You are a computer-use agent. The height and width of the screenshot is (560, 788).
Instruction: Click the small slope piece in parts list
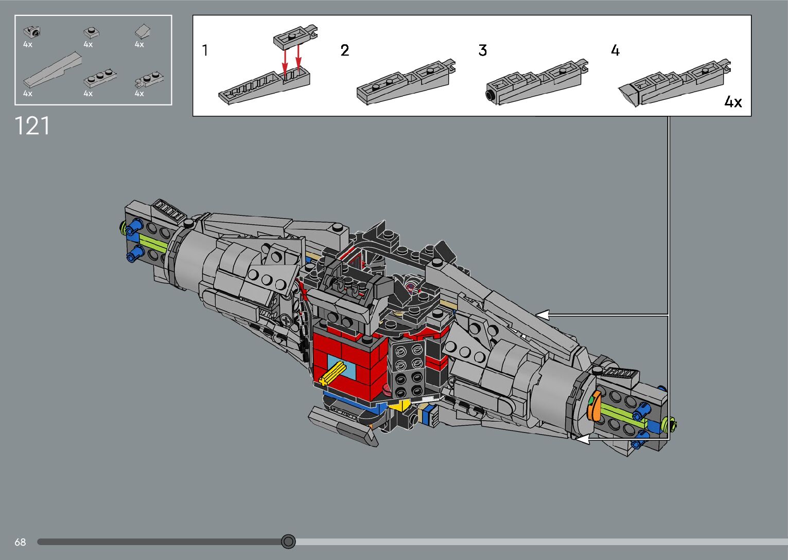142,32
